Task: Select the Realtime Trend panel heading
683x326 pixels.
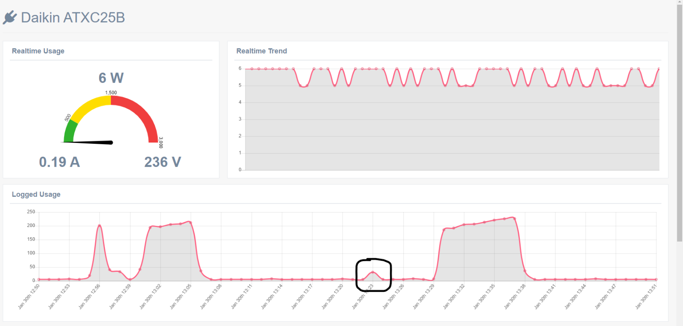Action: click(x=262, y=51)
